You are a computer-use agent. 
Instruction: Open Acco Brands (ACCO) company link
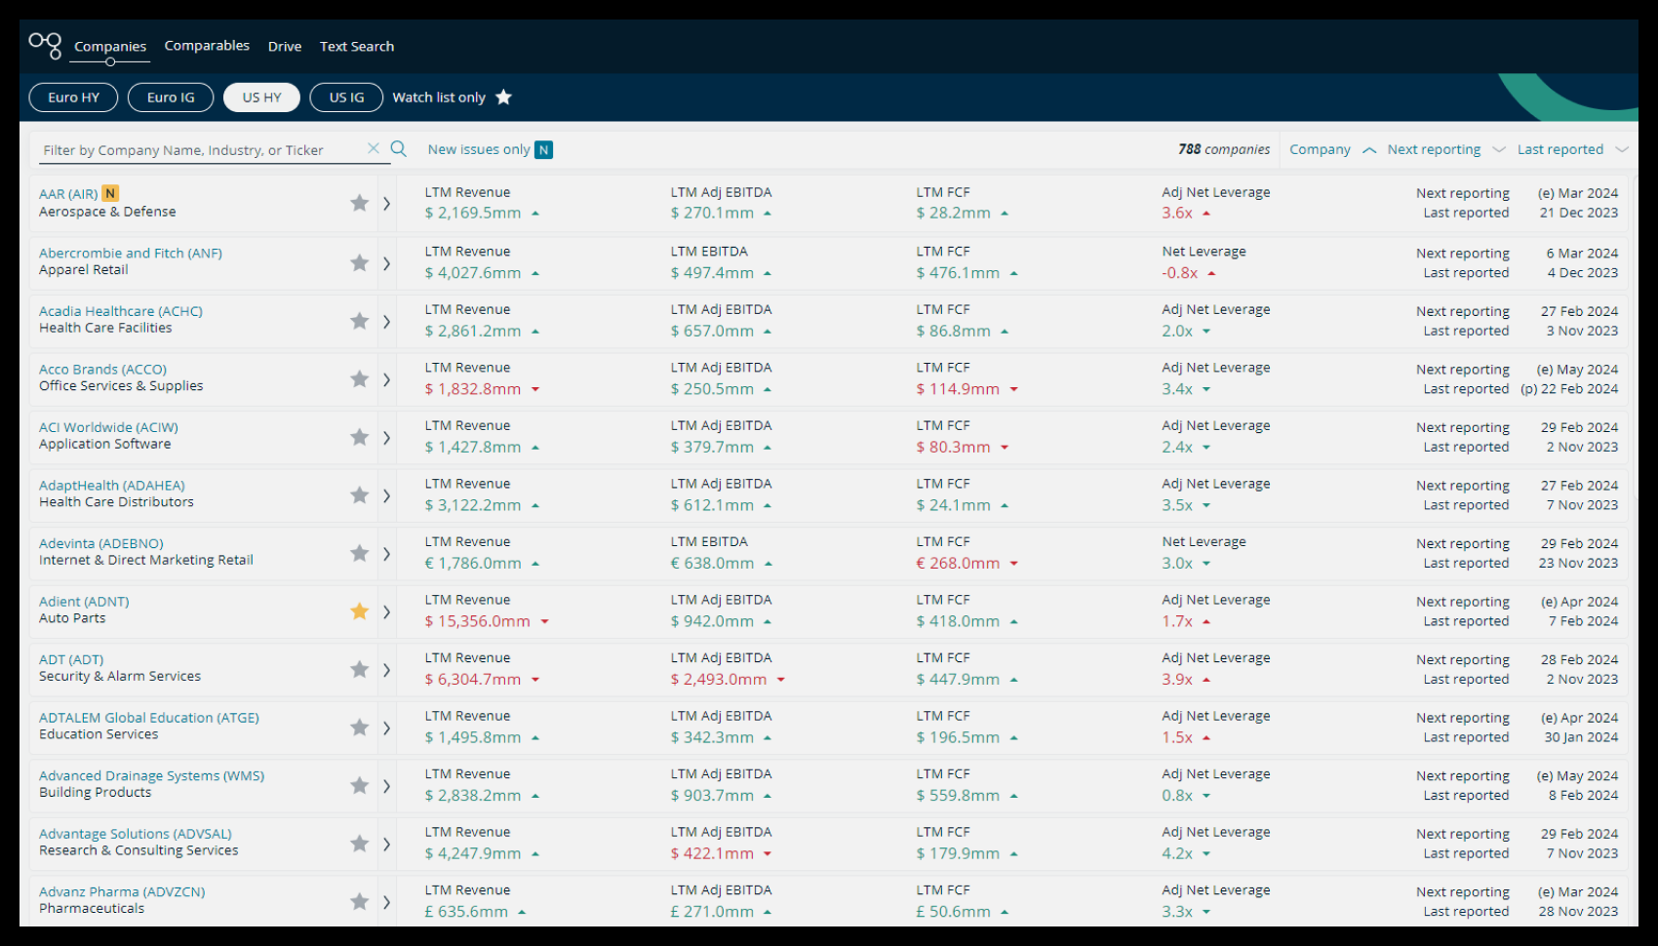102,370
